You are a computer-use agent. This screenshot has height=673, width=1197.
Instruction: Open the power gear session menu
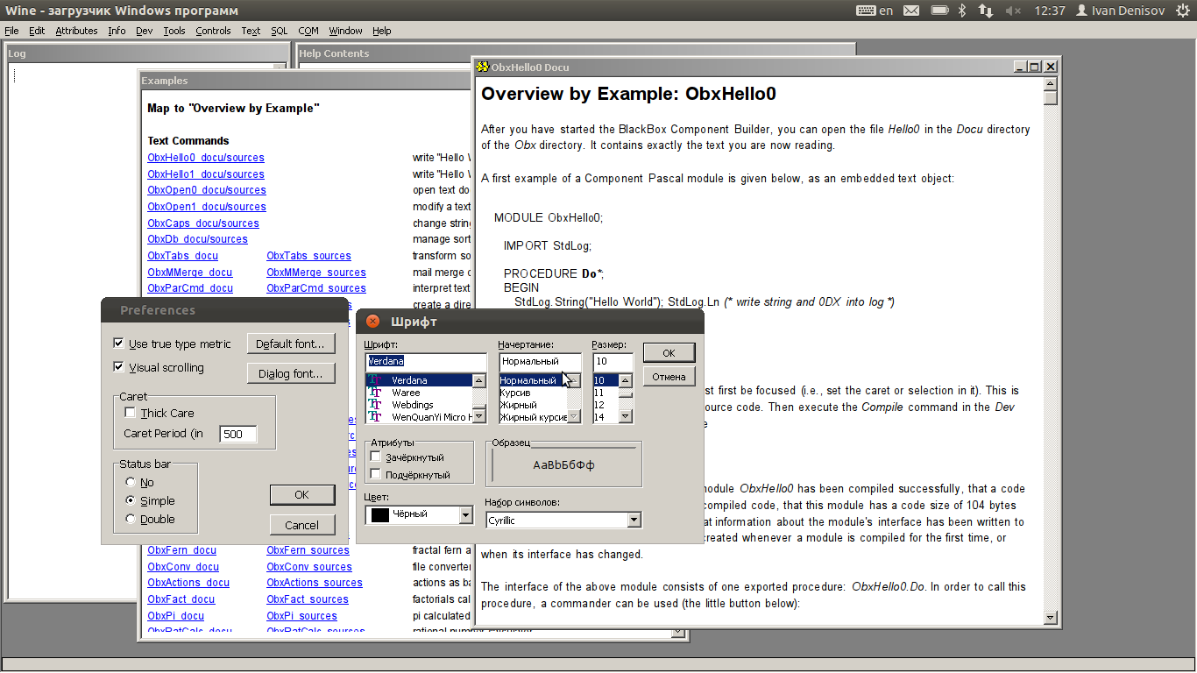click(x=1182, y=11)
